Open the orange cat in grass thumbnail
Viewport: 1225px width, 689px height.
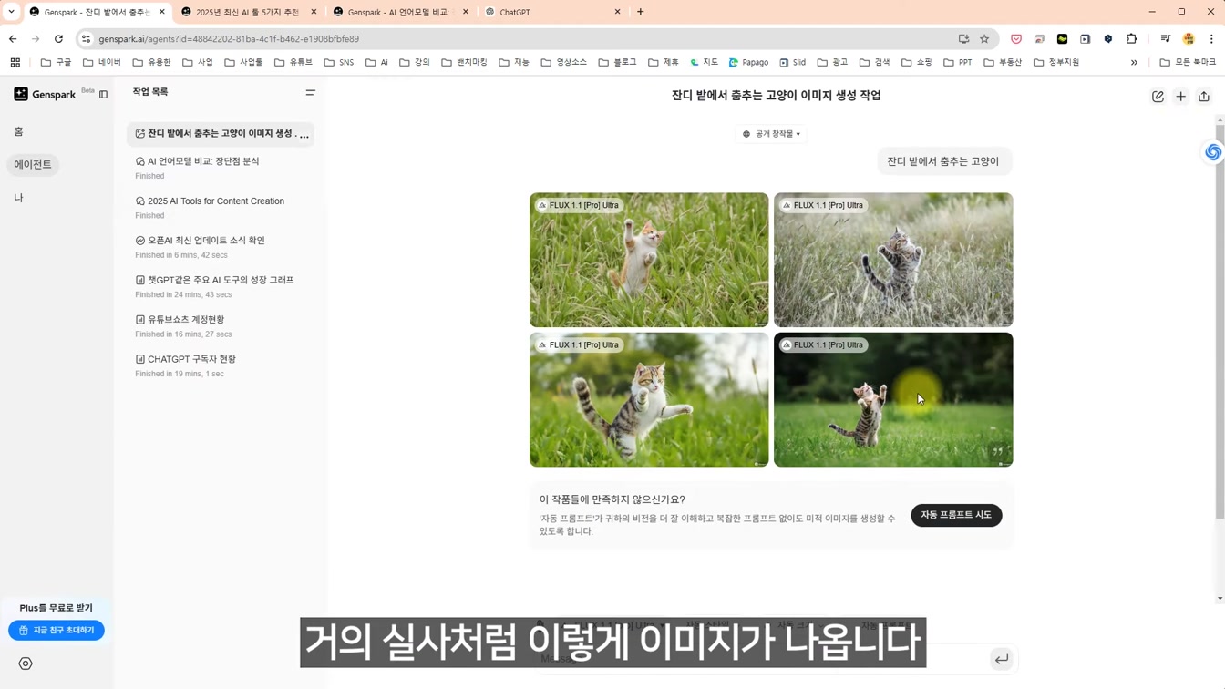[649, 260]
